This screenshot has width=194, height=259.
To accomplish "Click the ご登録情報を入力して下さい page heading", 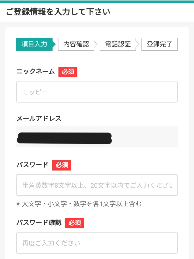I will (58, 12).
